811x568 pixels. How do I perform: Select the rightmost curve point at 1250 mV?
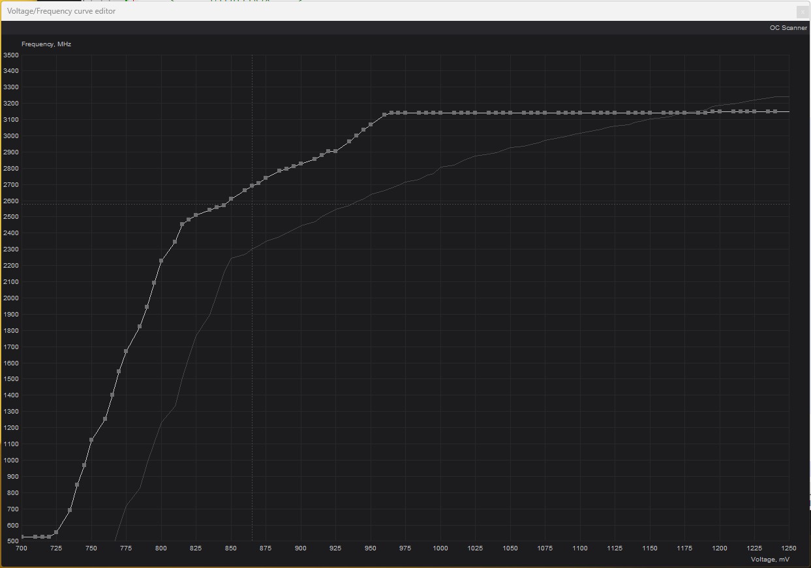(x=789, y=111)
